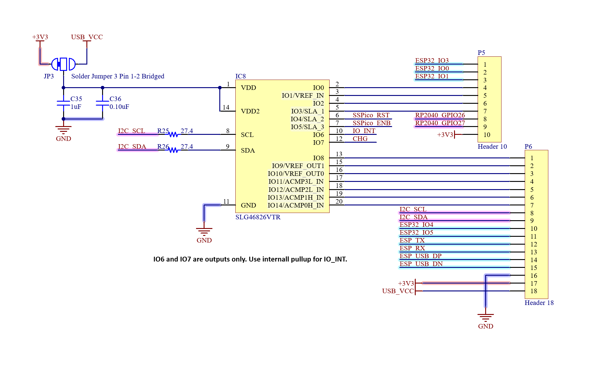Click the IO13/ACMP1H_IN pin name
The width and height of the screenshot is (603, 368).
296,198
